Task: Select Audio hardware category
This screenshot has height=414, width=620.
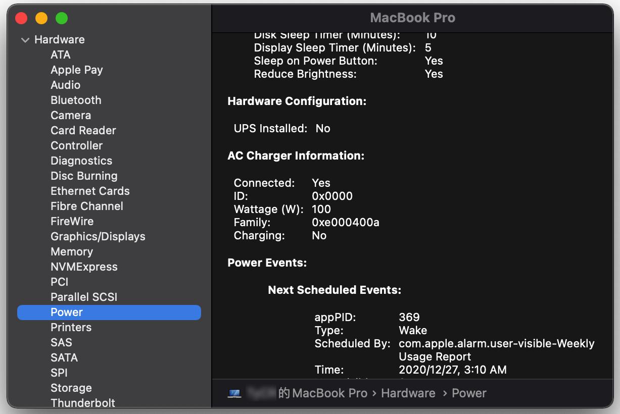Action: [x=65, y=85]
